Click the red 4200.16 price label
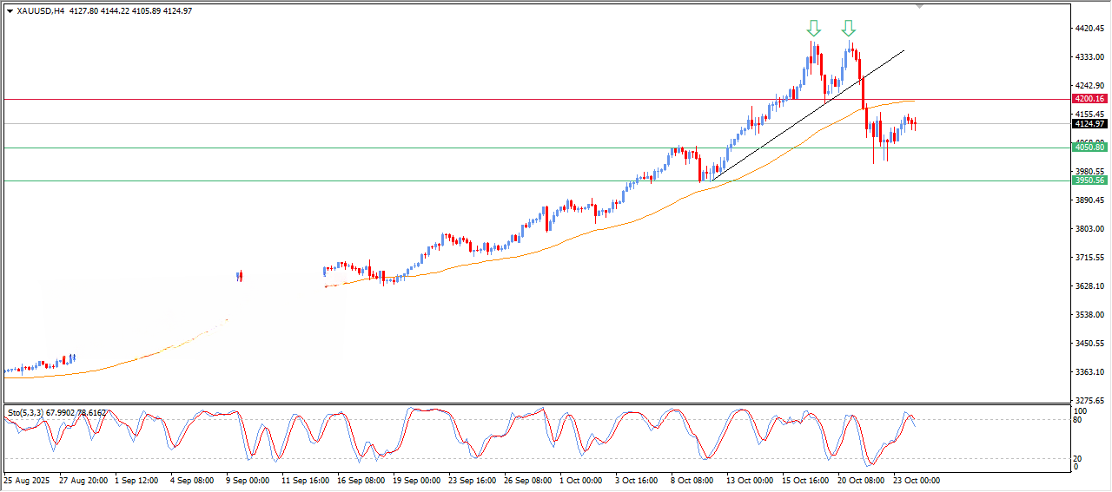This screenshot has height=492, width=1112. 1089,99
